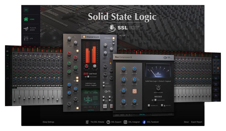Open SSL Facebook link

[153, 122]
